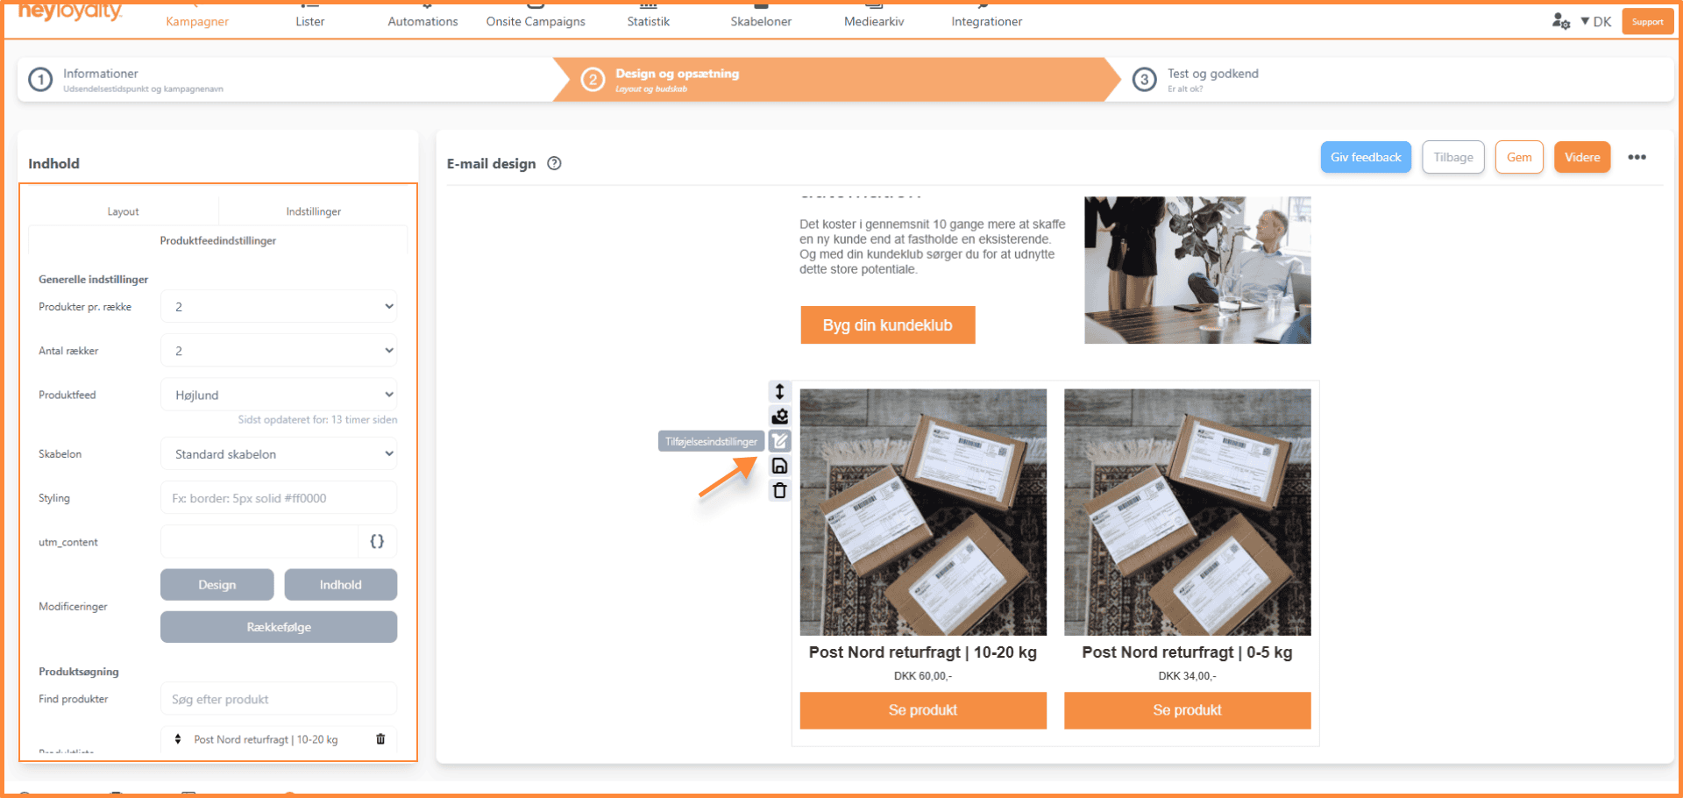Expand the Antal rækker dropdown
This screenshot has height=798, width=1683.
pyautogui.click(x=279, y=351)
